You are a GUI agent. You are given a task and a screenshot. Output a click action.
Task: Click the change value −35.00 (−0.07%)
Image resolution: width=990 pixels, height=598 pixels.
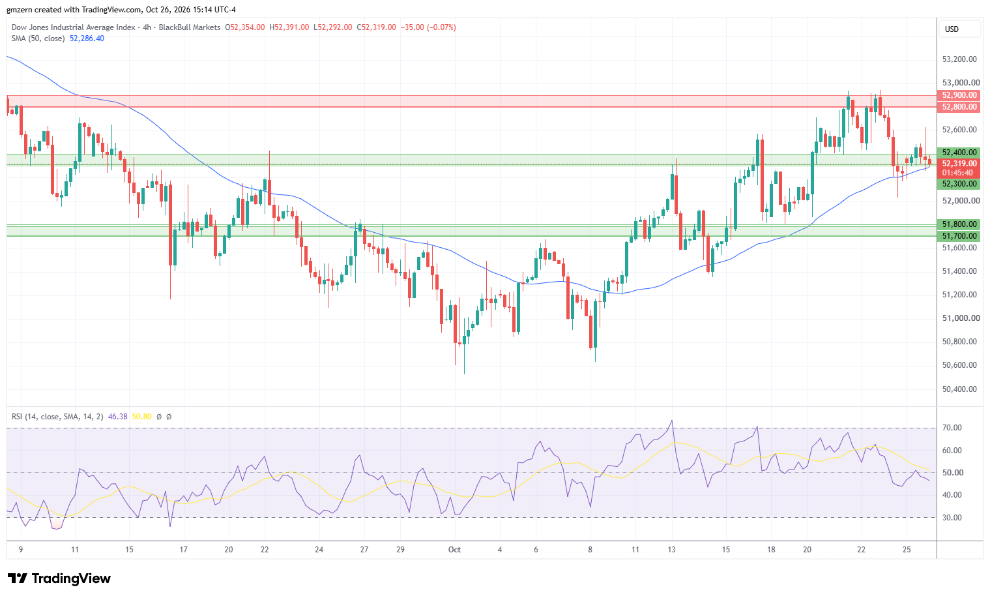(428, 27)
